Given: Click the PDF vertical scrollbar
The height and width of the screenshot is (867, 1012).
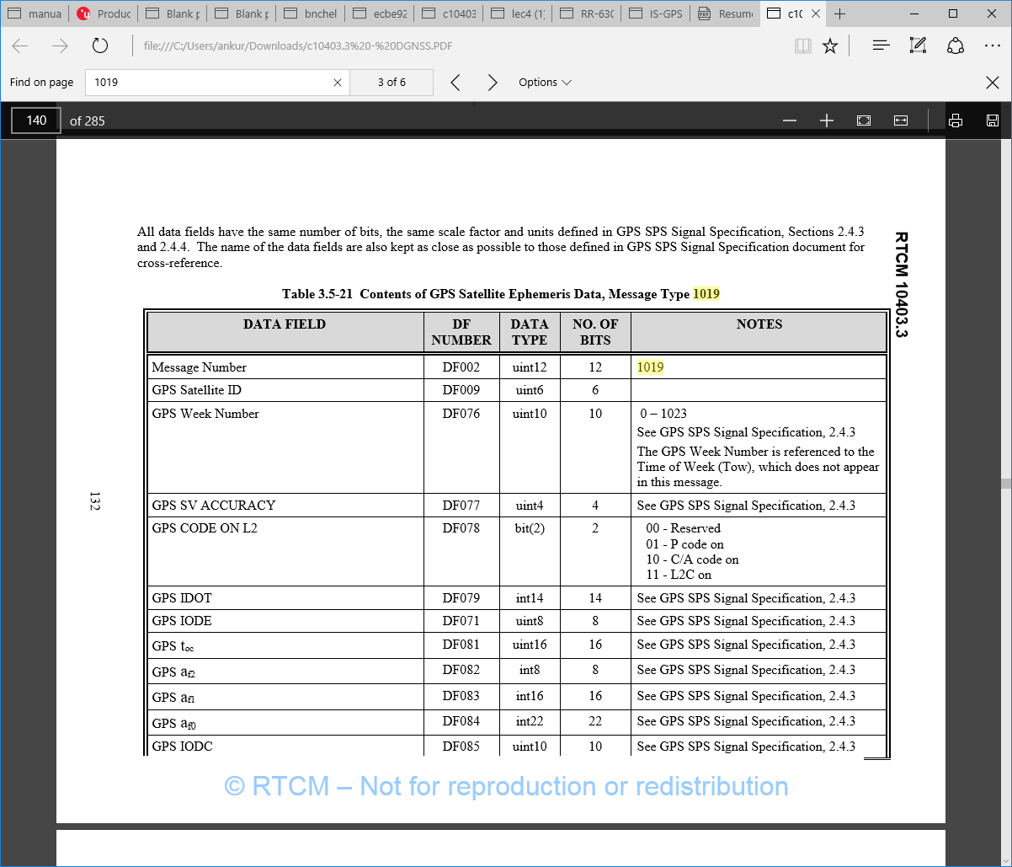Looking at the screenshot, I should [1005, 484].
